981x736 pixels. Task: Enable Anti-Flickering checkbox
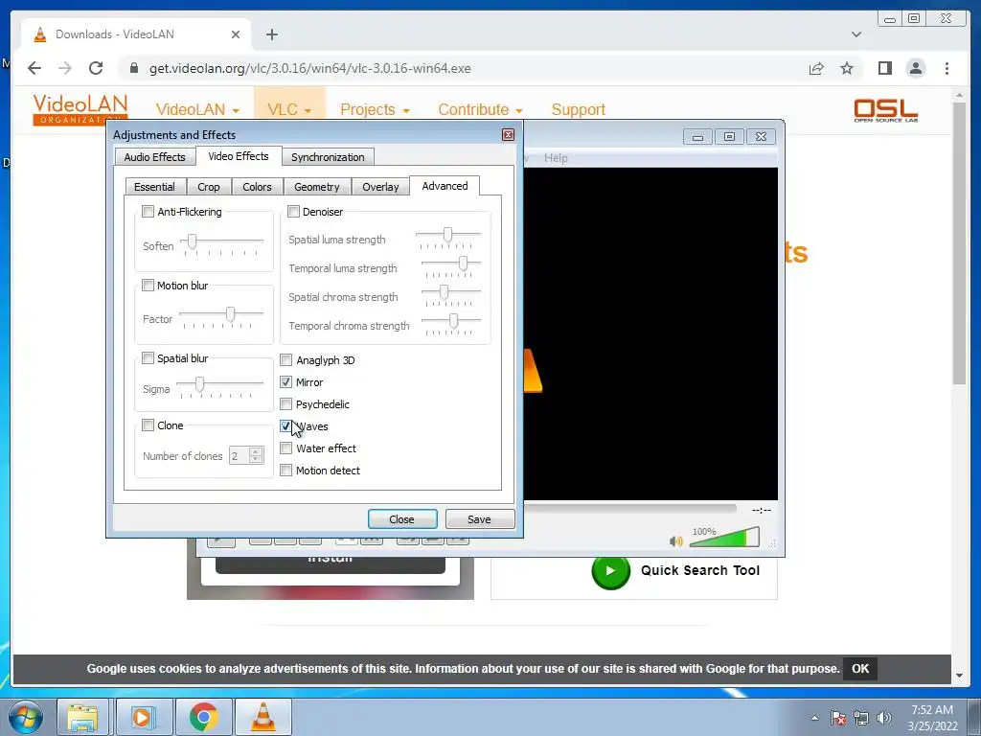click(x=148, y=212)
